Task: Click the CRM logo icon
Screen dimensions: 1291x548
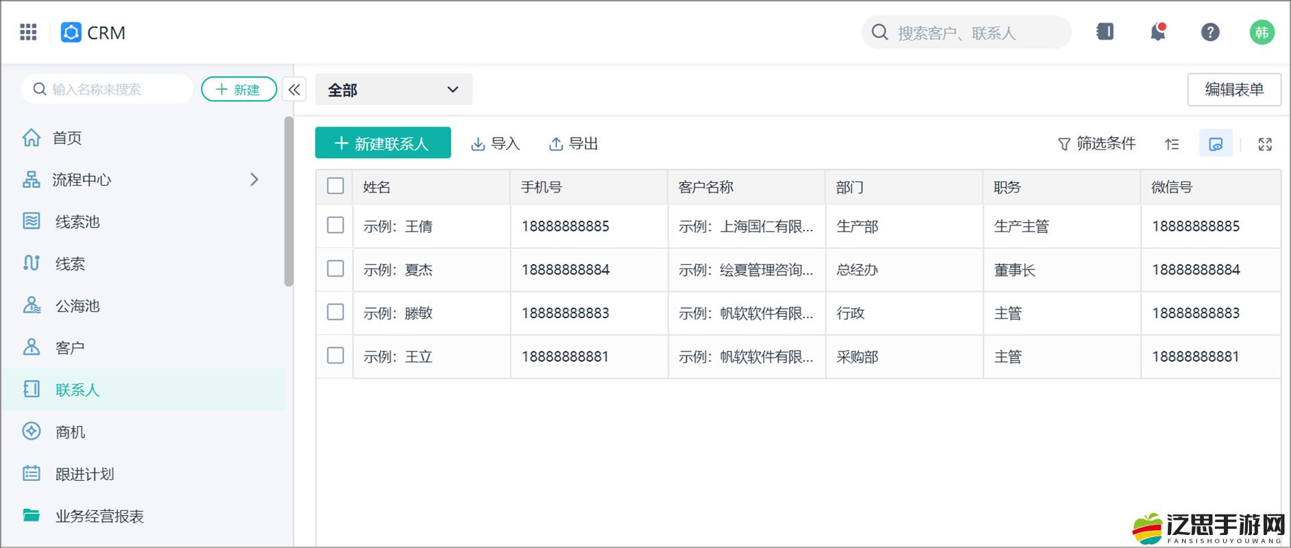Action: point(71,32)
